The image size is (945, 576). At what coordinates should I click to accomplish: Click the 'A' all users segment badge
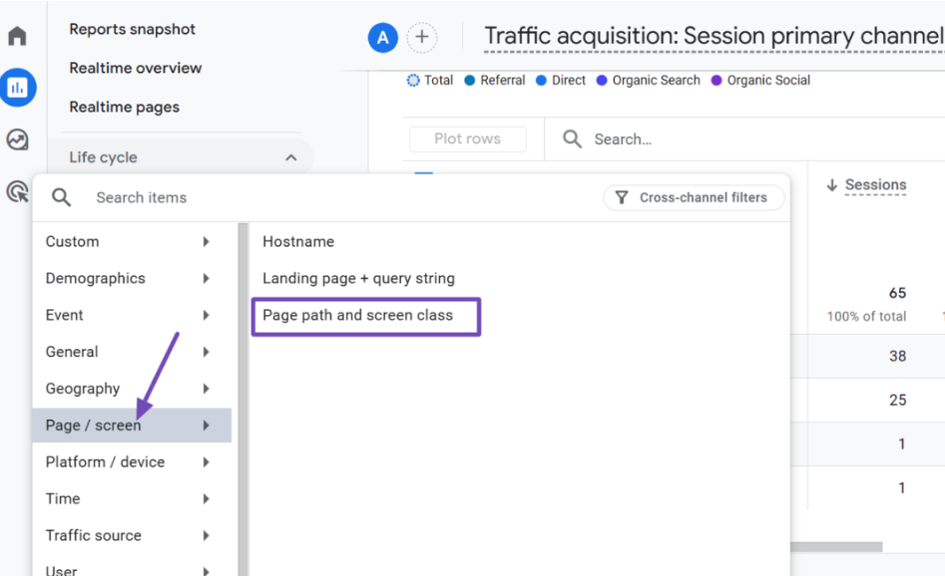(x=383, y=38)
